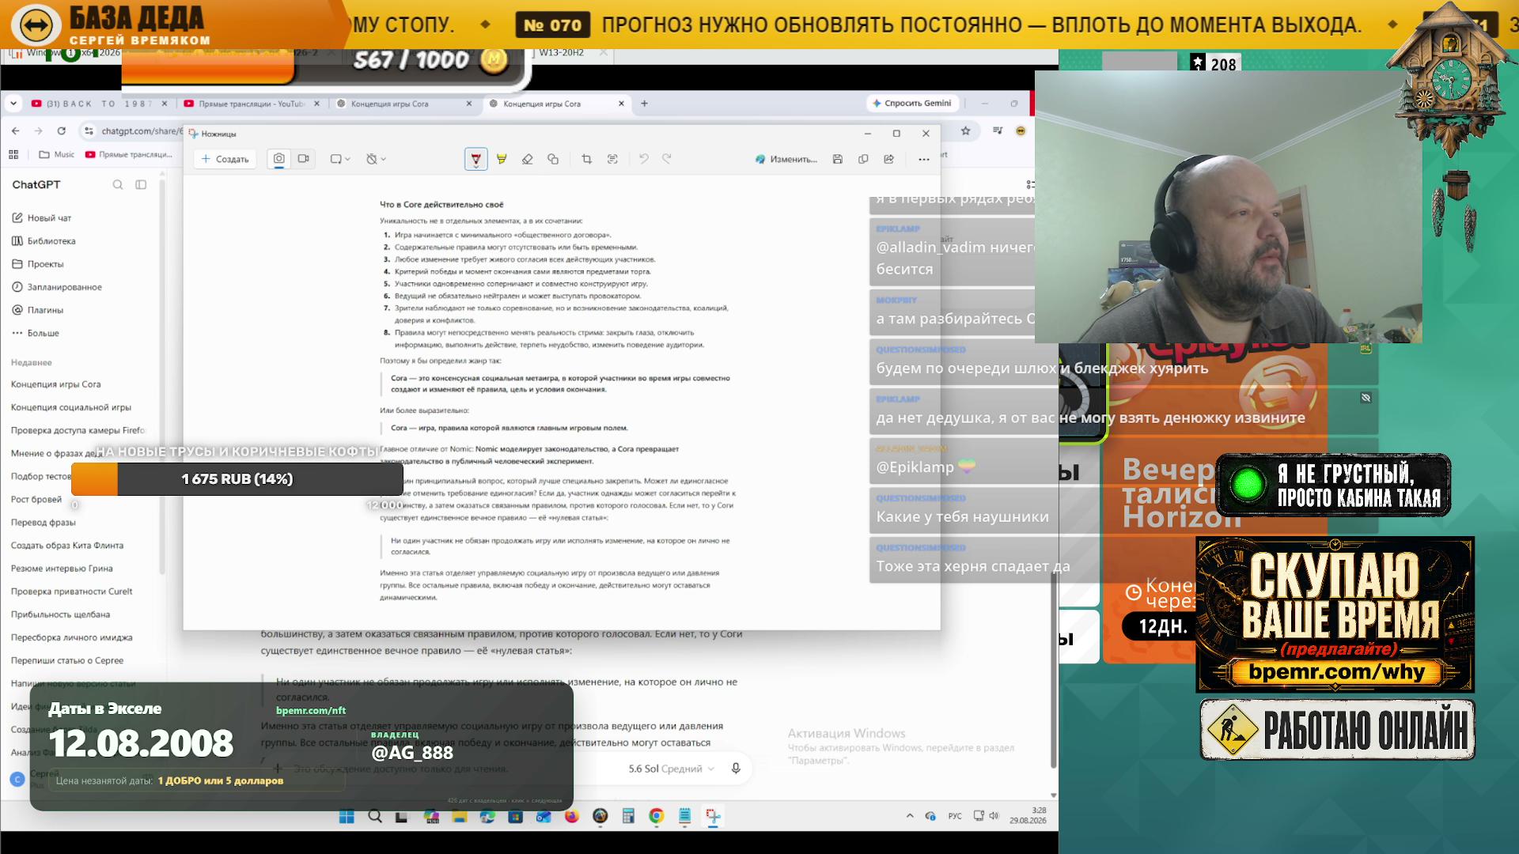Image resolution: width=1519 pixels, height=854 pixels.
Task: Open the Snipping Tool three-dot menu
Action: 924,159
